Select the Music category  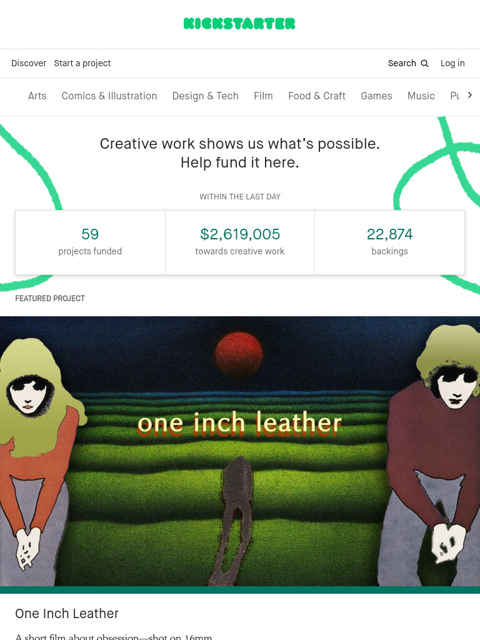(x=421, y=96)
